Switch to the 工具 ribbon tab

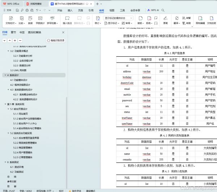click(122, 10)
